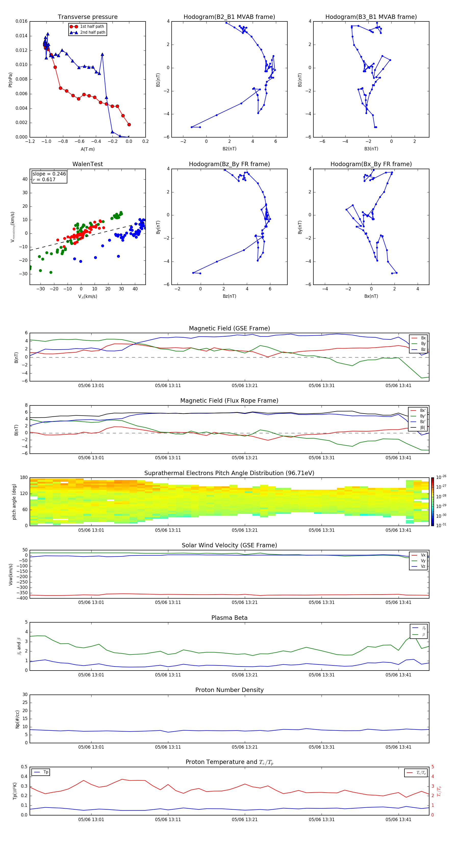This screenshot has height=842, width=459.
Task: Click the 05/06 13:01 tick under the GSE field plot
Action: (x=91, y=386)
